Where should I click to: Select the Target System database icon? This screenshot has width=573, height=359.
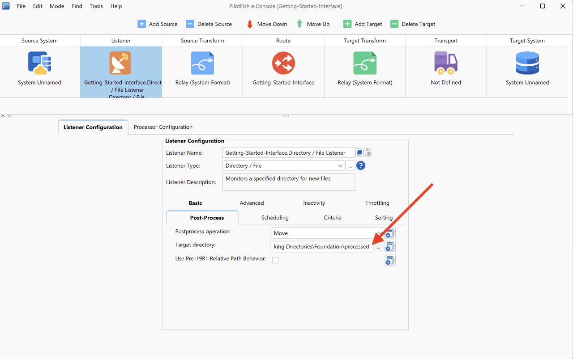pos(527,63)
